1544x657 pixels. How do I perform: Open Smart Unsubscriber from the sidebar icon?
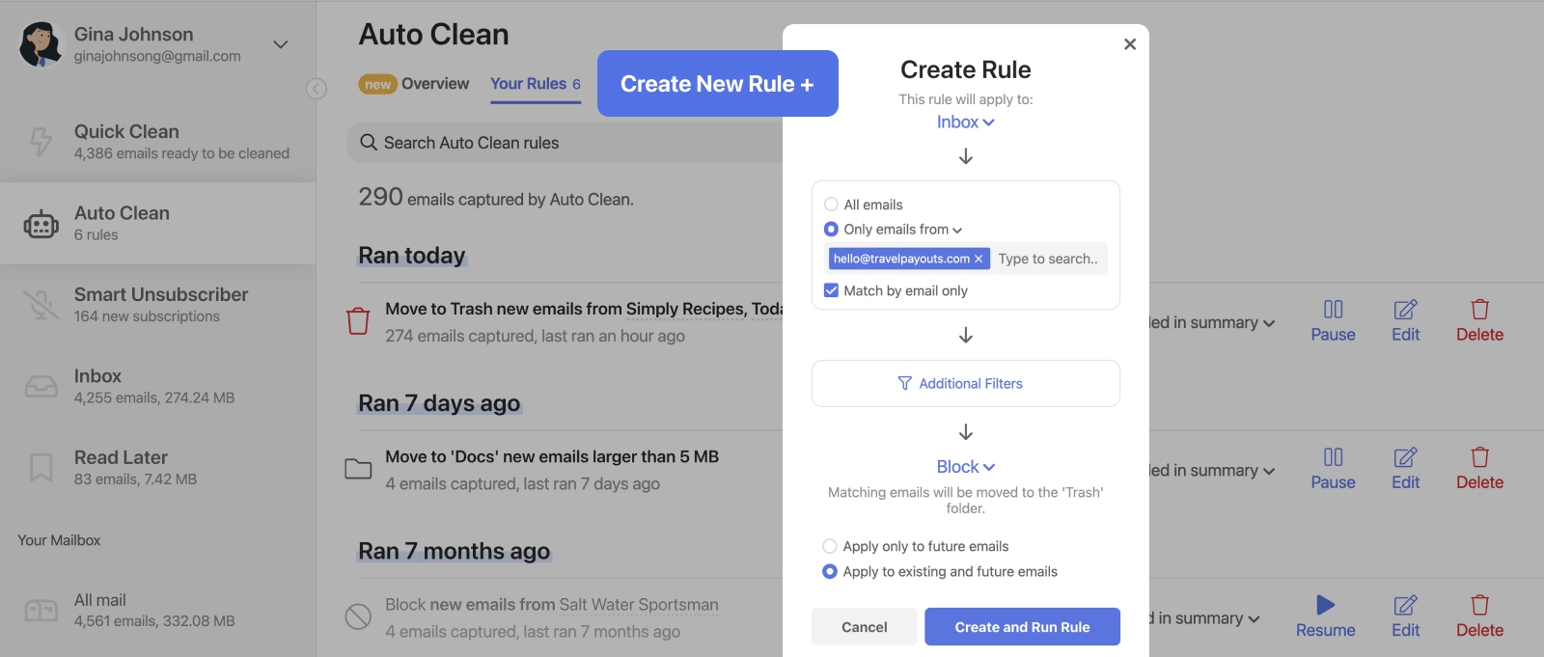[41, 305]
